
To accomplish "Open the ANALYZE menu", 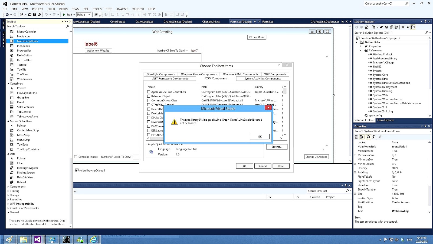I will pyautogui.click(x=122, y=9).
